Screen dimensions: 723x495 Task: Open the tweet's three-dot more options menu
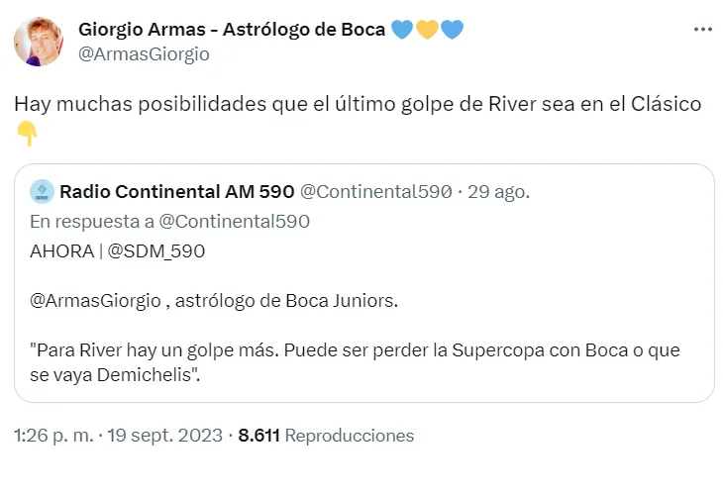(x=702, y=30)
